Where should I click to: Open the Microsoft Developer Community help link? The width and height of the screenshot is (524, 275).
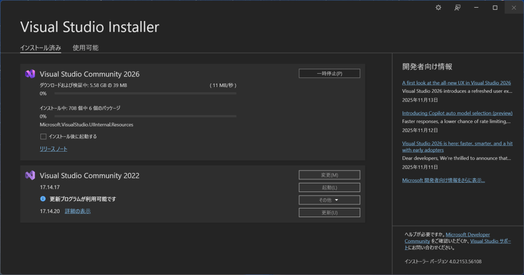pyautogui.click(x=467, y=234)
